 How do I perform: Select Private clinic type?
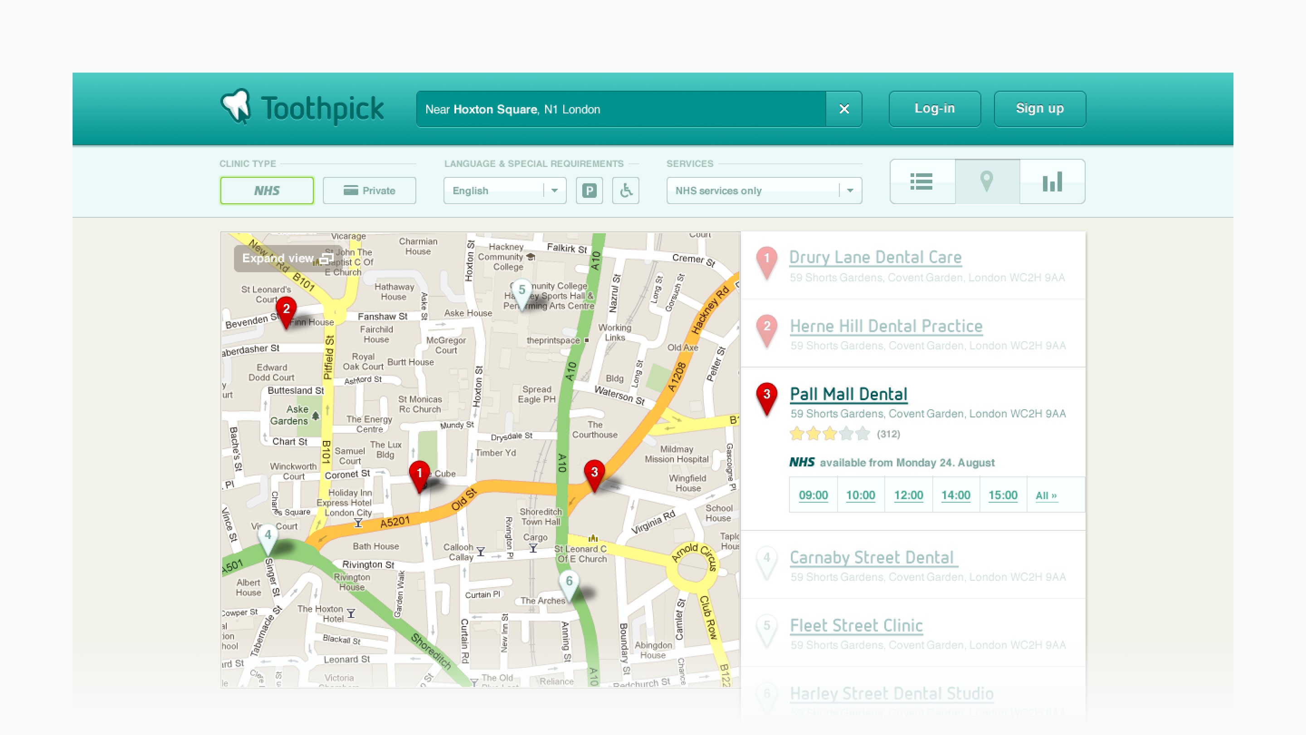tap(369, 191)
